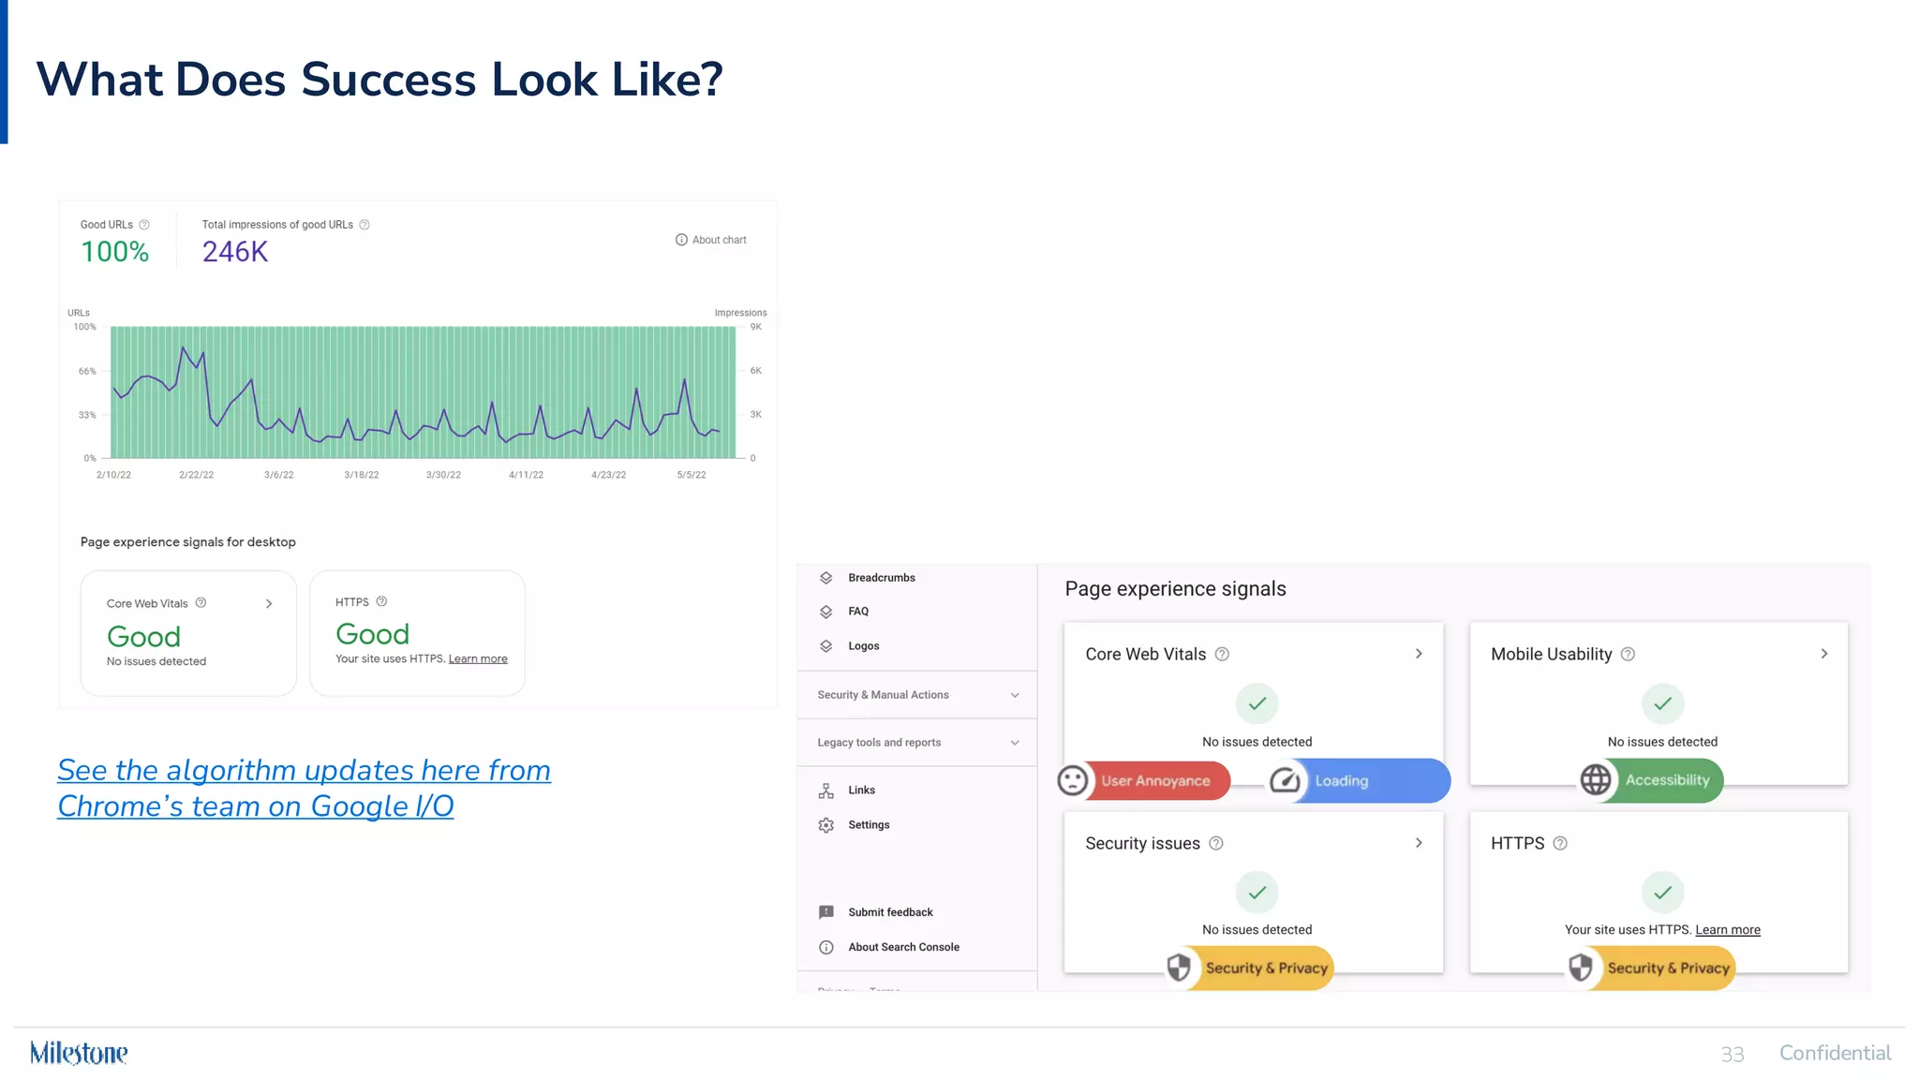This screenshot has width=1919, height=1079.
Task: Click the Loading speedometer icon
Action: coord(1286,780)
